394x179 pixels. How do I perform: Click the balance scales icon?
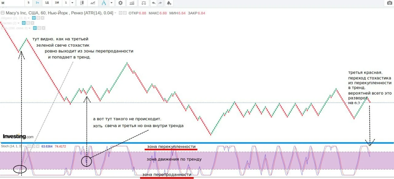pyautogui.click(x=143, y=3)
